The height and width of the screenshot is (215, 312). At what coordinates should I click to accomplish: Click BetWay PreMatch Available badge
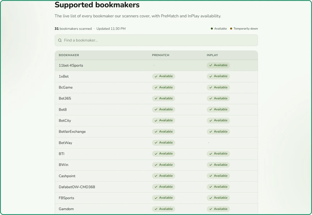pyautogui.click(x=164, y=143)
